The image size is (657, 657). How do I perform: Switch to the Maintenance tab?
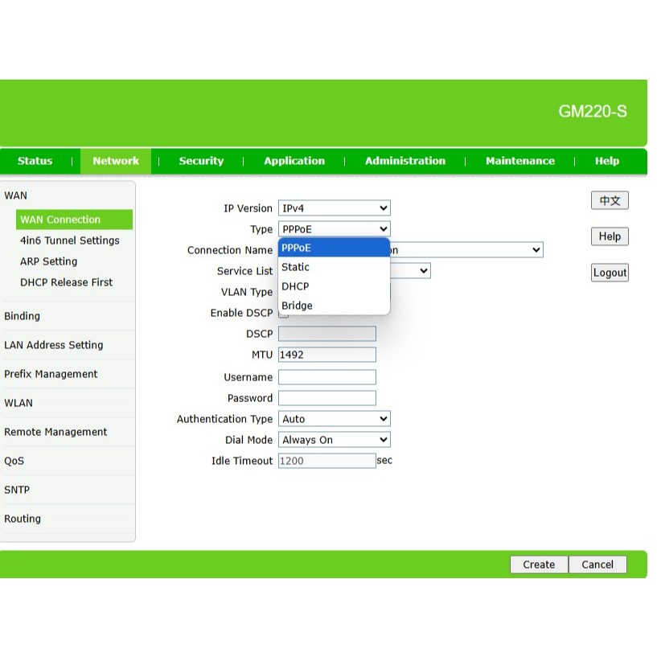click(519, 161)
